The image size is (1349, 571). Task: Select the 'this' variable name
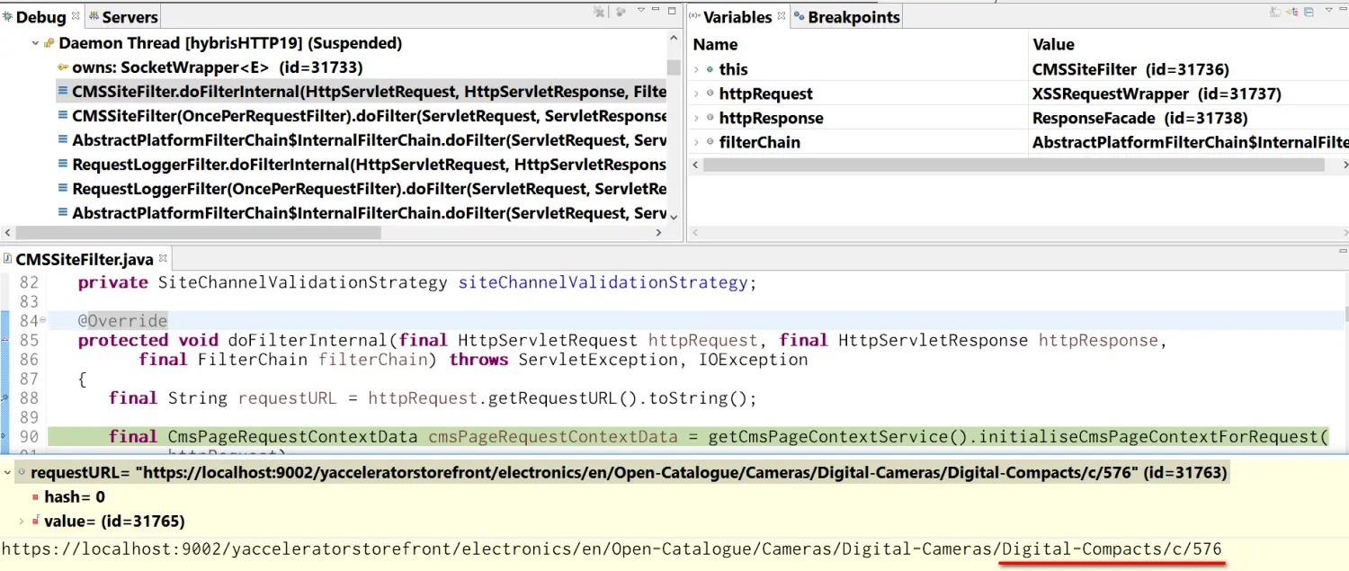point(733,69)
